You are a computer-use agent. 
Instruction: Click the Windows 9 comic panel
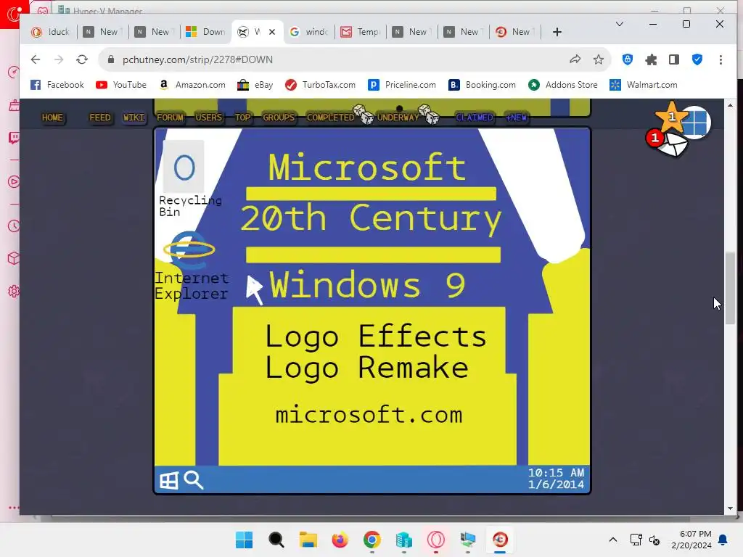tap(372, 310)
